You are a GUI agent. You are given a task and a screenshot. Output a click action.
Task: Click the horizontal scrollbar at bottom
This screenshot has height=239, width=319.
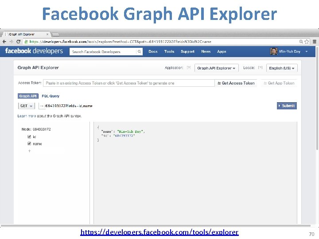tap(156, 226)
